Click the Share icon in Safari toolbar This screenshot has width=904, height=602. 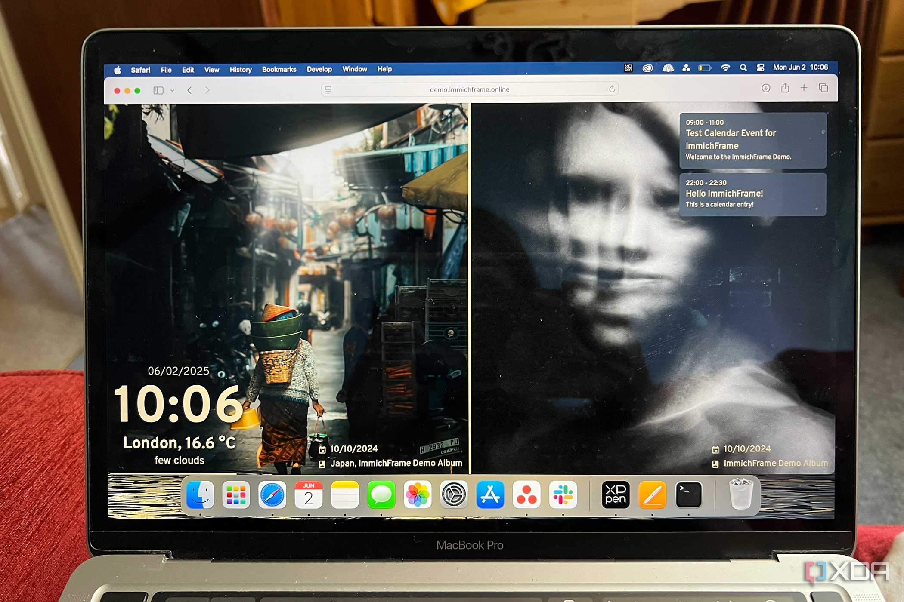tap(785, 88)
